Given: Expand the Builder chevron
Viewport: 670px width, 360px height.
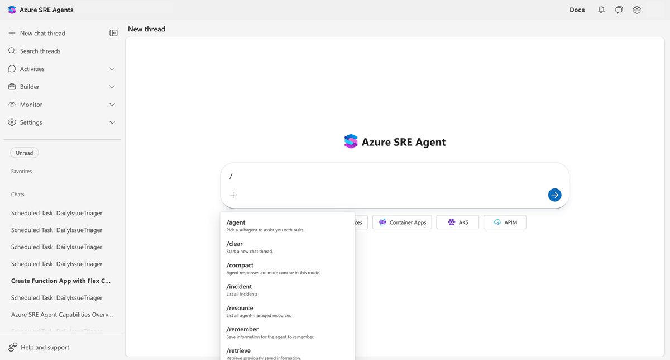Looking at the screenshot, I should tap(112, 87).
